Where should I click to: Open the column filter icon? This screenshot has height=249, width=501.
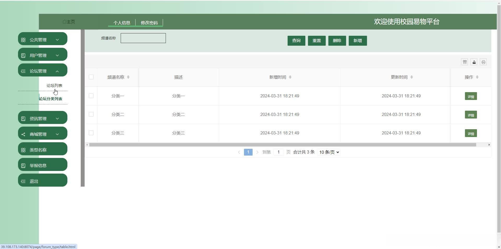[464, 62]
